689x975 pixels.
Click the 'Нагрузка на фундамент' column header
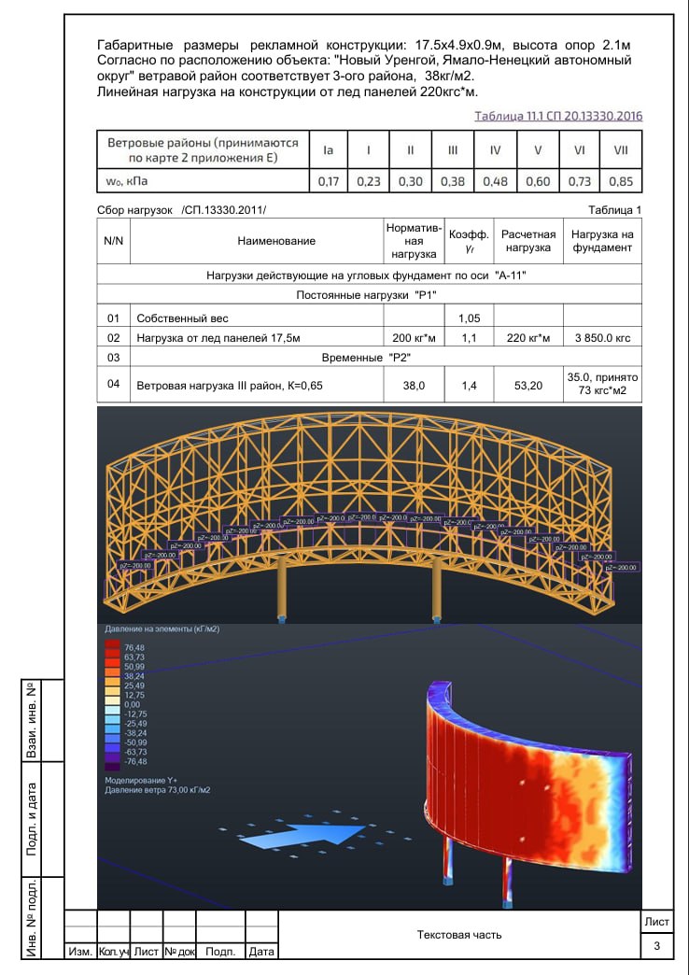(x=602, y=241)
